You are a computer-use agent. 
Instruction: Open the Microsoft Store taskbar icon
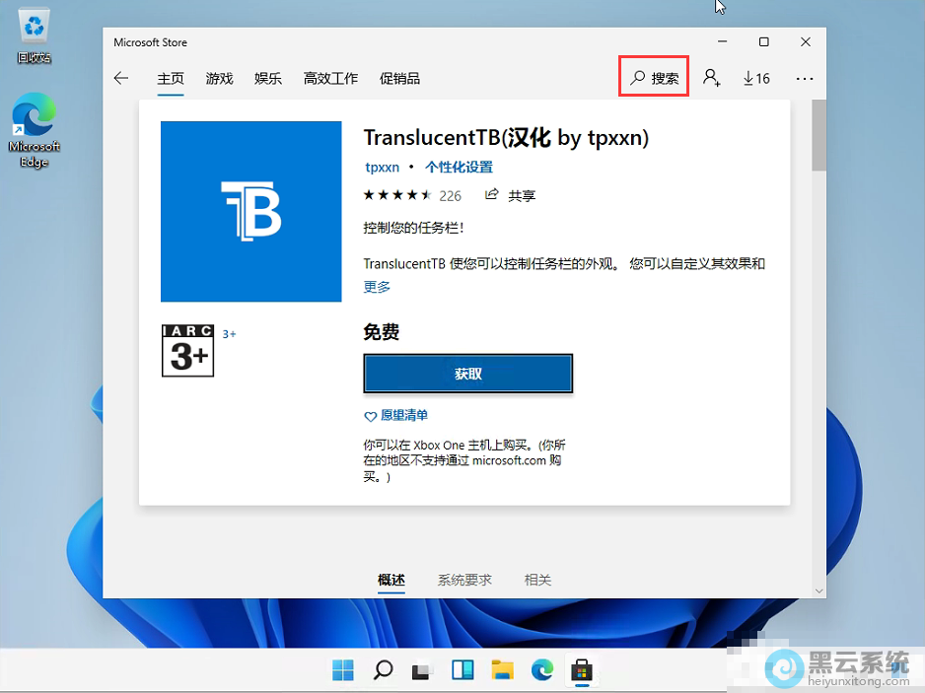pyautogui.click(x=582, y=669)
